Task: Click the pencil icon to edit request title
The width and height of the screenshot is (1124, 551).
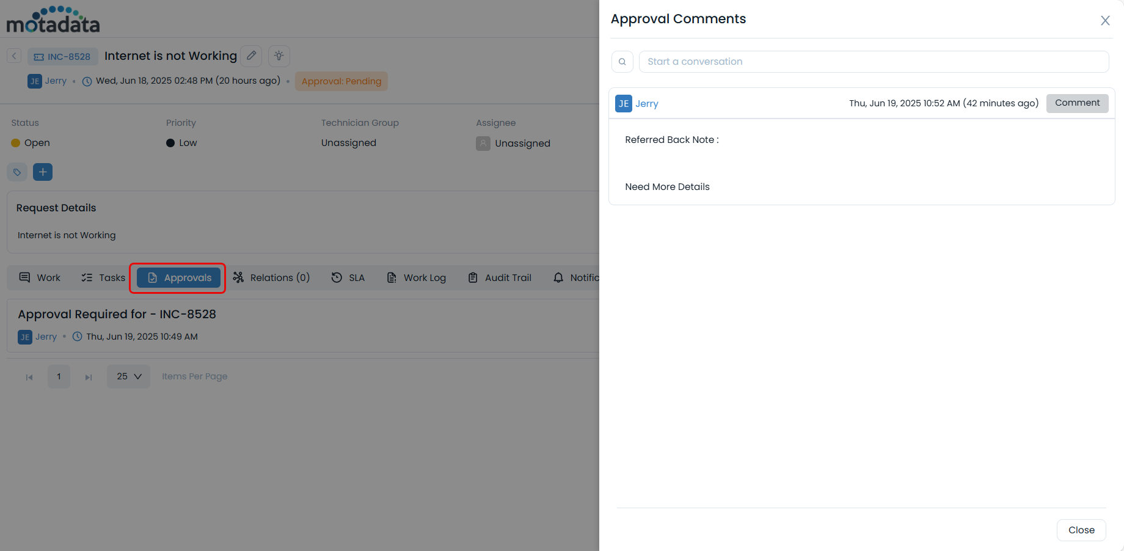Action: point(251,56)
